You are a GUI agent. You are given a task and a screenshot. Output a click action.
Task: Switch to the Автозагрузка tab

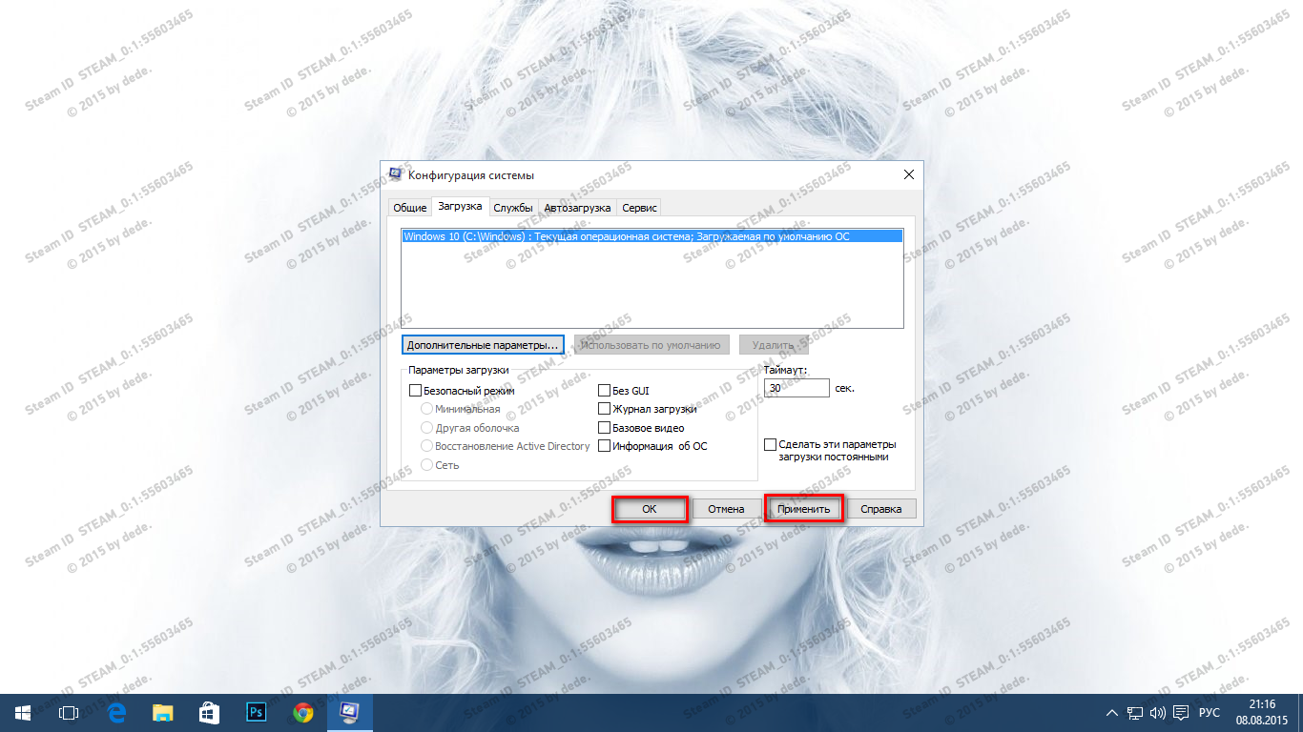click(577, 208)
